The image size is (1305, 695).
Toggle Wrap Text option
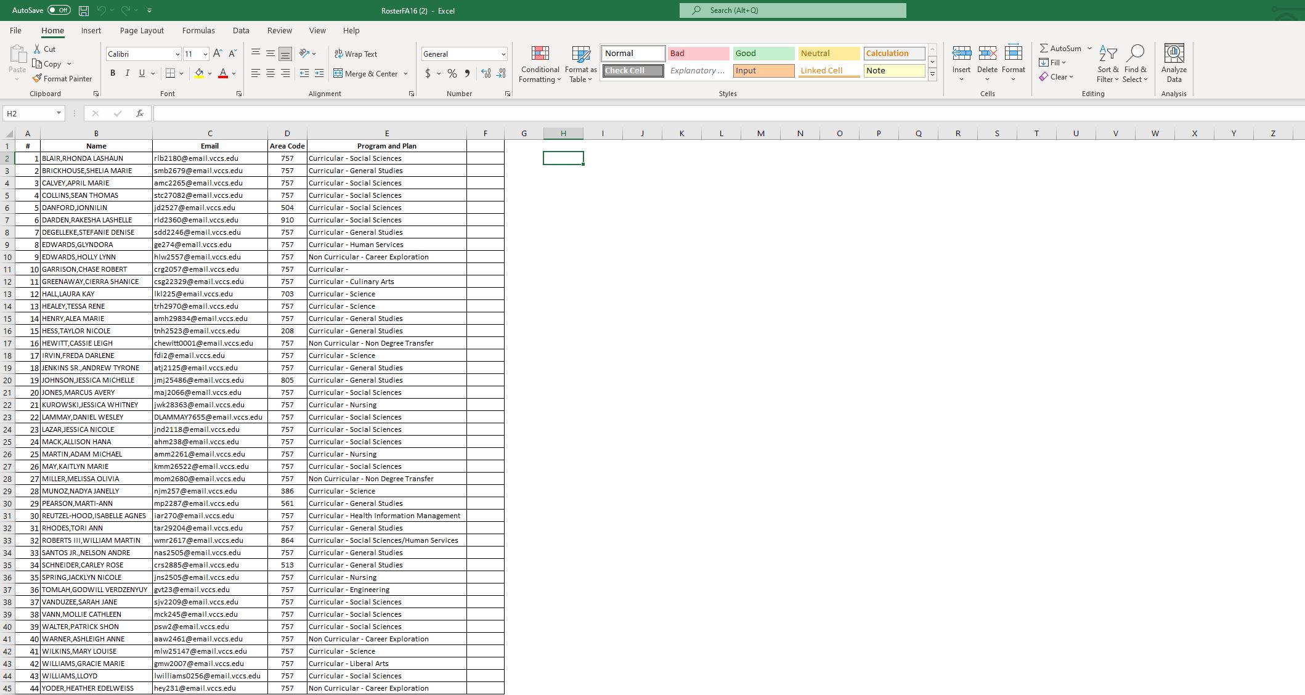coord(356,54)
